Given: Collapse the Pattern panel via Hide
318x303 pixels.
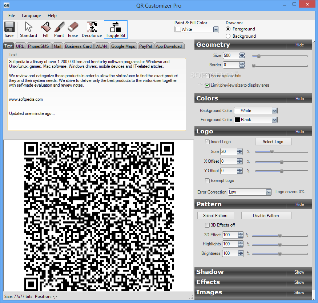Looking at the screenshot, I should pyautogui.click(x=299, y=204).
